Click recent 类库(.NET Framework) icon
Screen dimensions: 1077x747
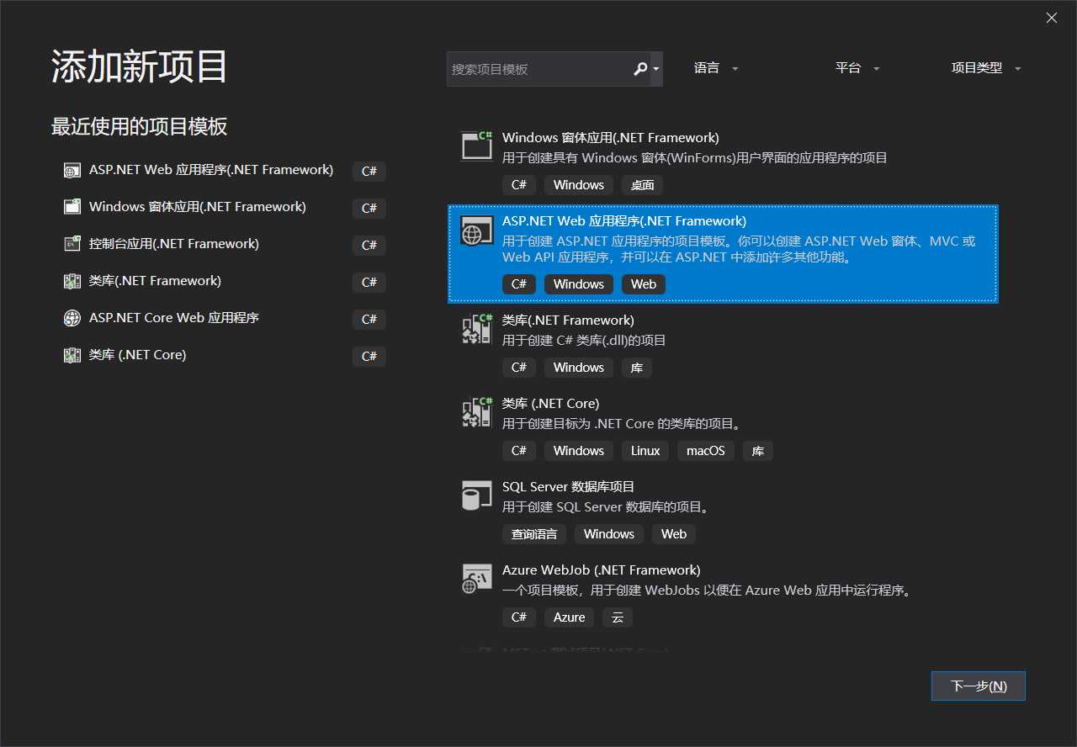click(72, 281)
